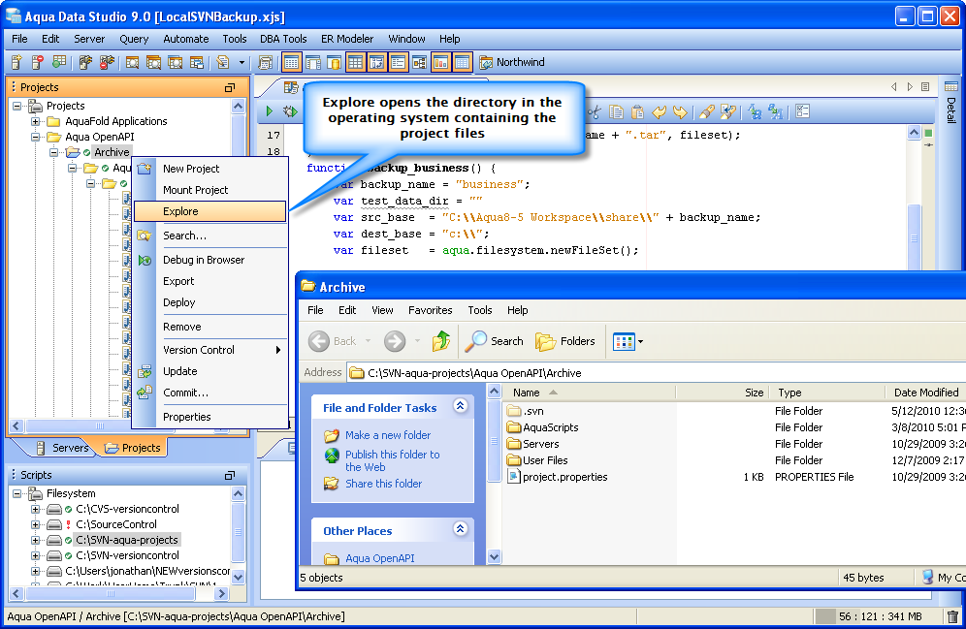966x629 pixels.
Task: Expand the AquaFold Applications folder node
Action: point(36,121)
